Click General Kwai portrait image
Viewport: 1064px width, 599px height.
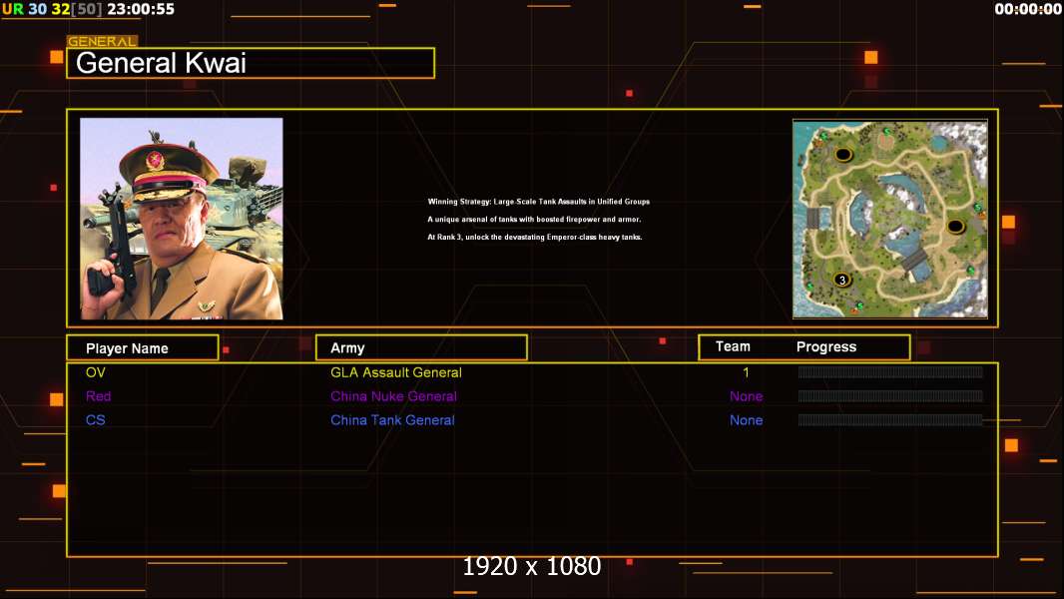coord(182,219)
